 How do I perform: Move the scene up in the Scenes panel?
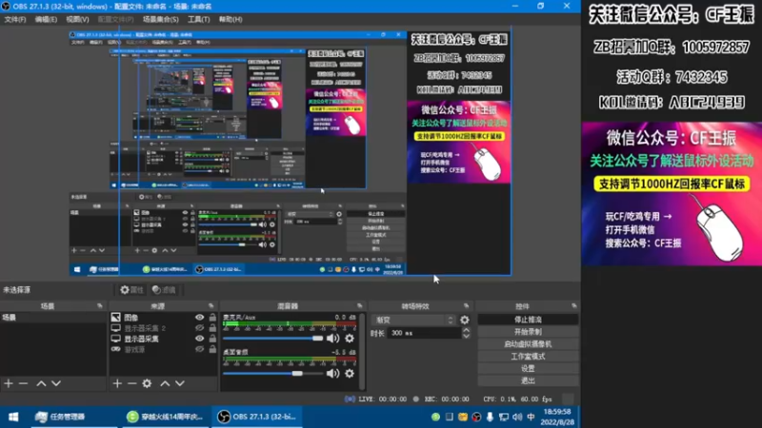point(41,383)
